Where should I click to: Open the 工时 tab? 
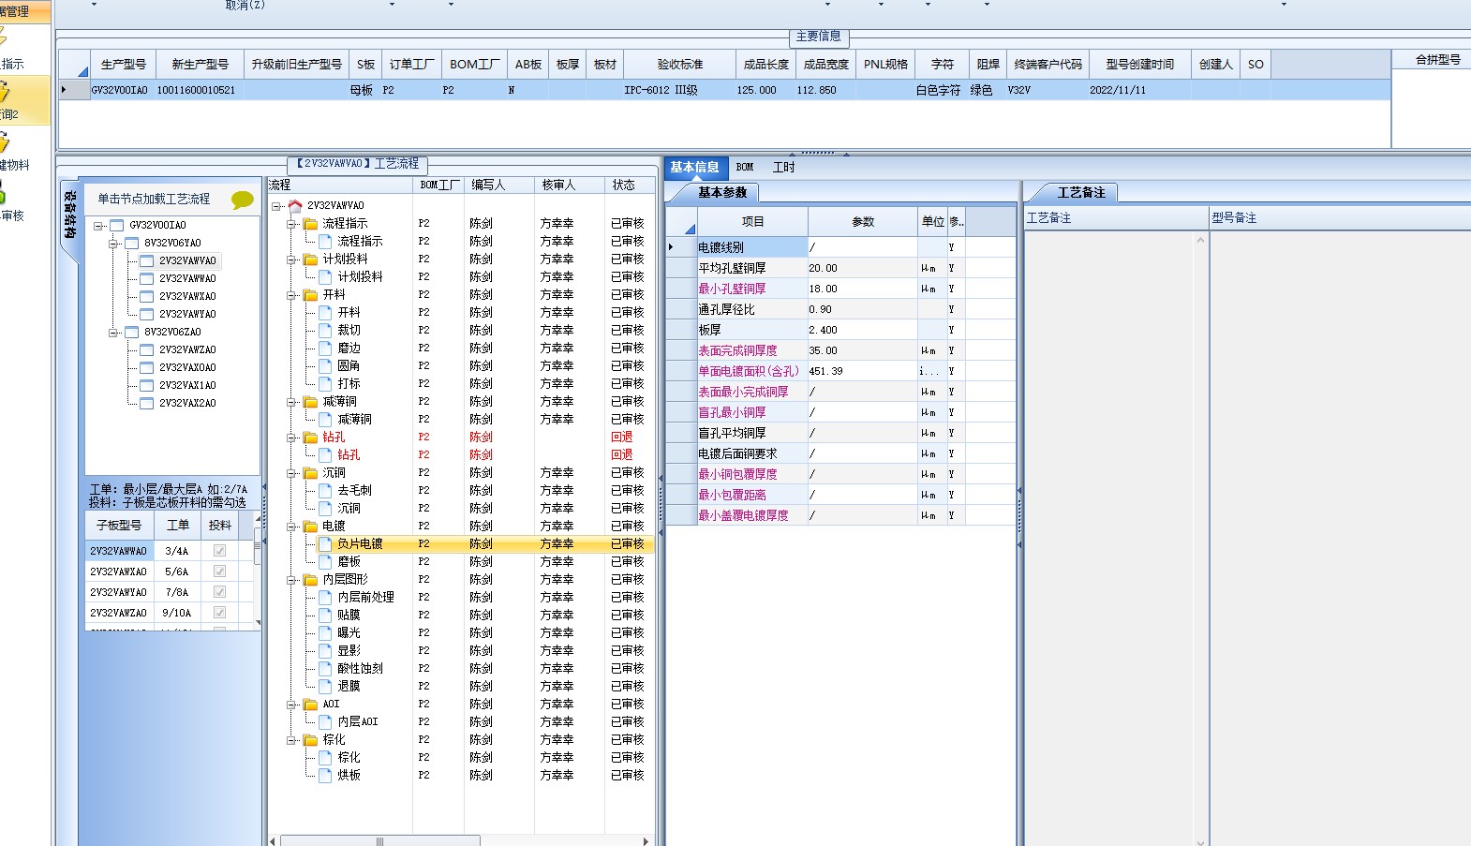tap(783, 167)
